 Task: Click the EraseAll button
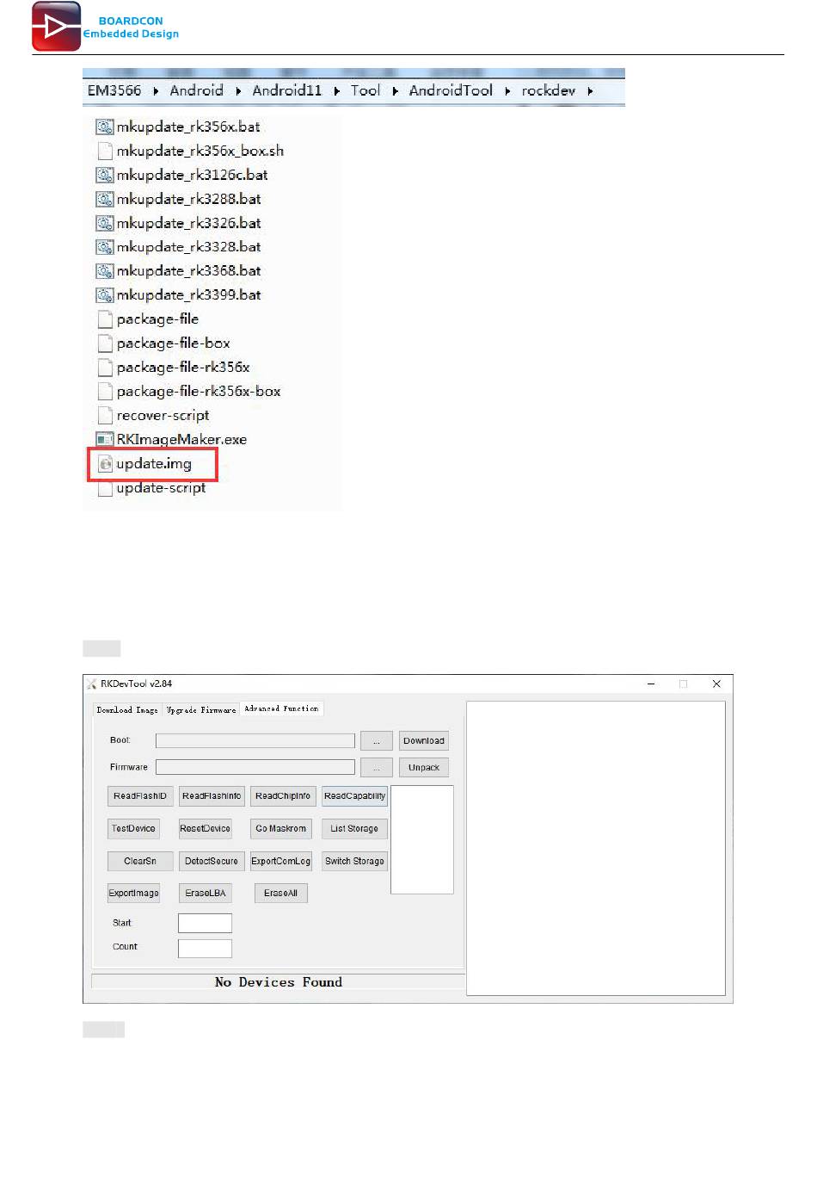(281, 894)
